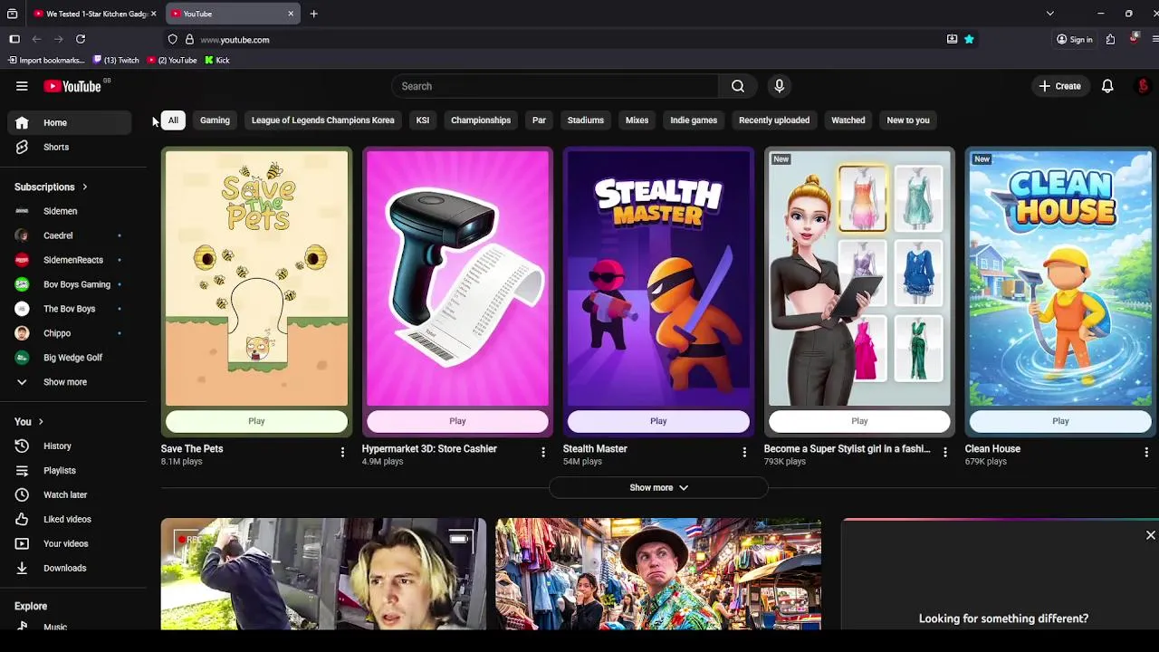Click the YouTube search input field
This screenshot has width=1159, height=652.
(555, 86)
